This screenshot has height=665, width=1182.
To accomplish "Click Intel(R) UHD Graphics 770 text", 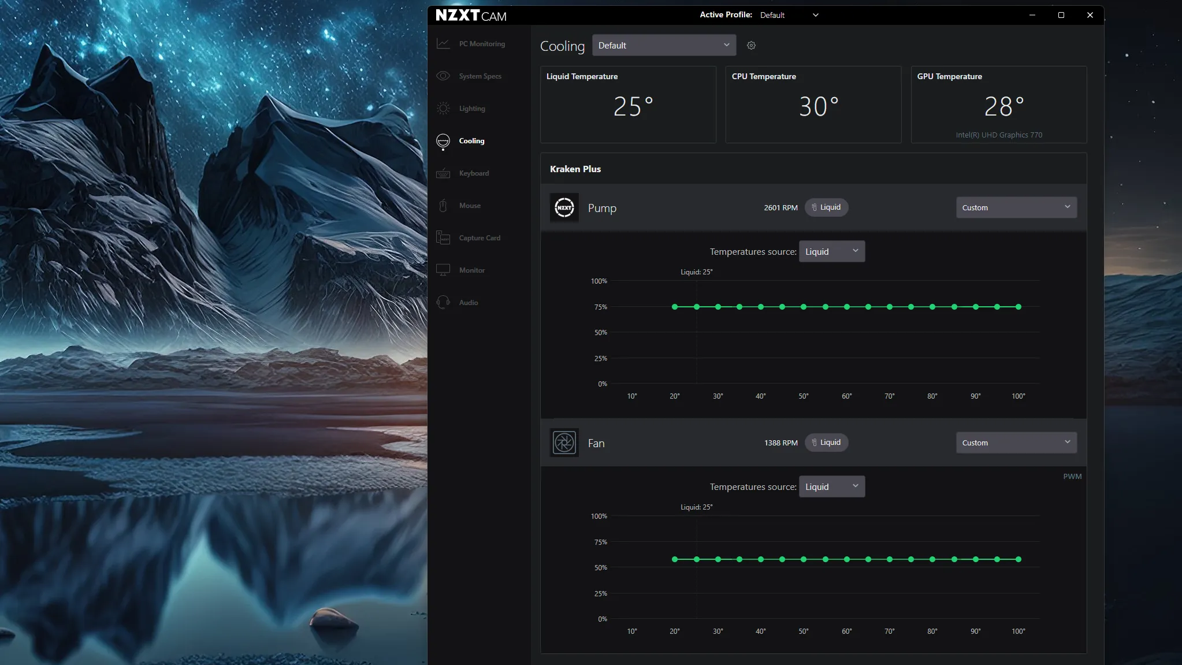I will 999,135.
